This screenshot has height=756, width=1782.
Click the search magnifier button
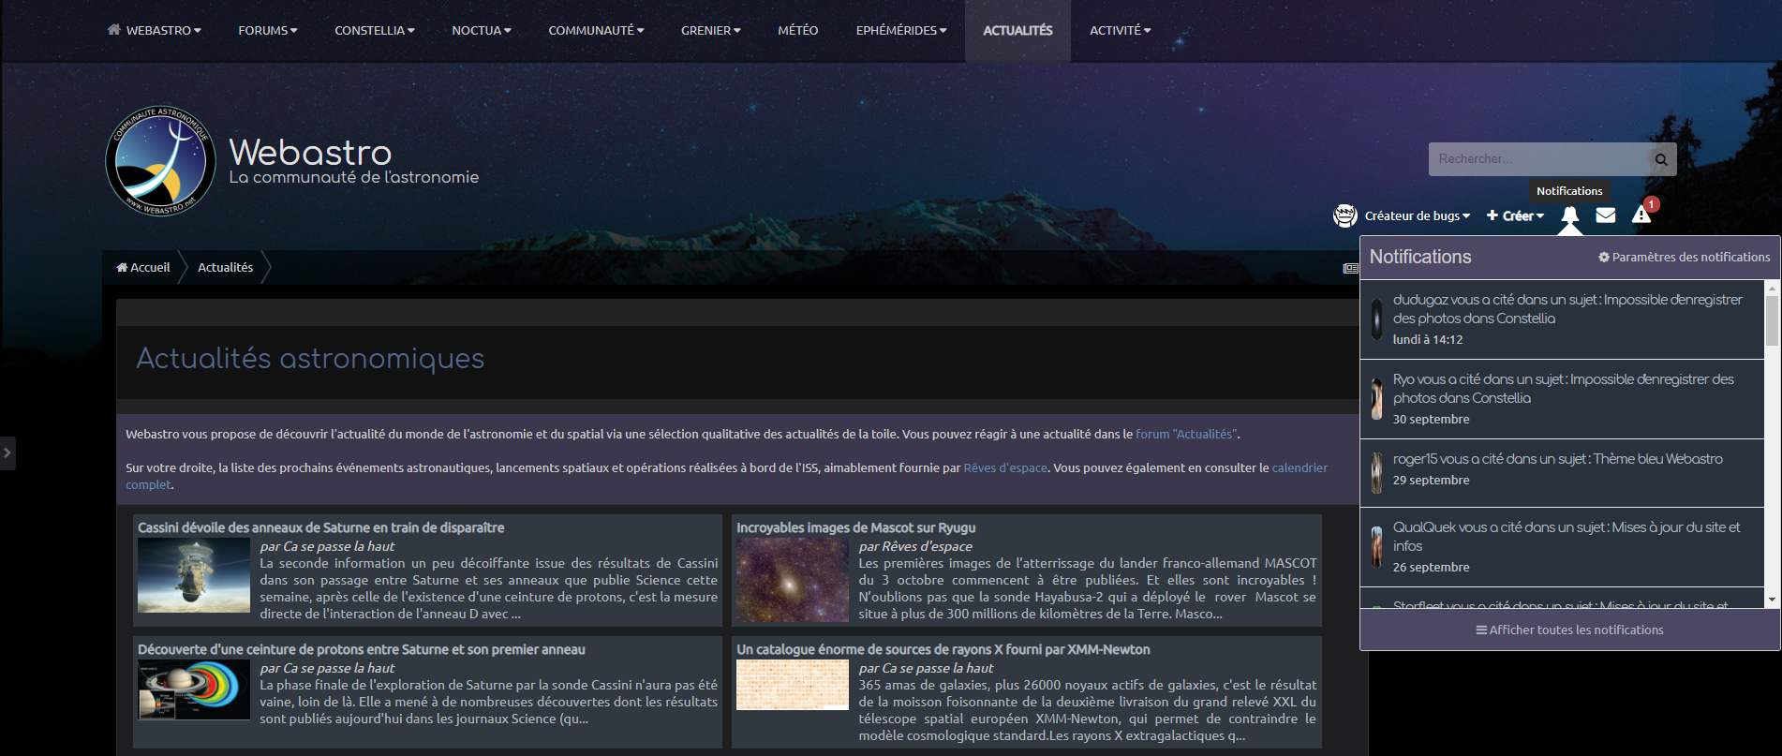1661,159
